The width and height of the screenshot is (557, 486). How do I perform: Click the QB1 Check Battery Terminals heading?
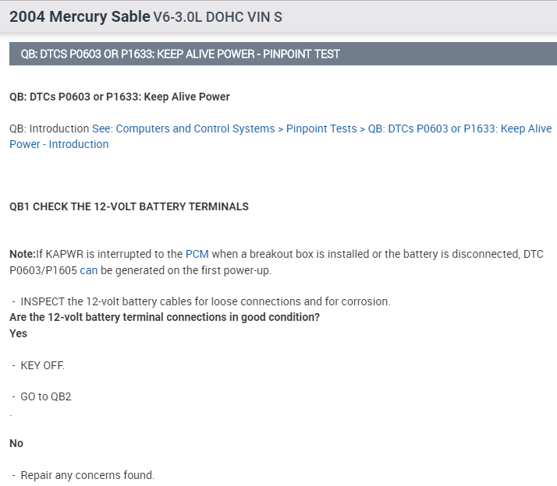[x=129, y=207]
